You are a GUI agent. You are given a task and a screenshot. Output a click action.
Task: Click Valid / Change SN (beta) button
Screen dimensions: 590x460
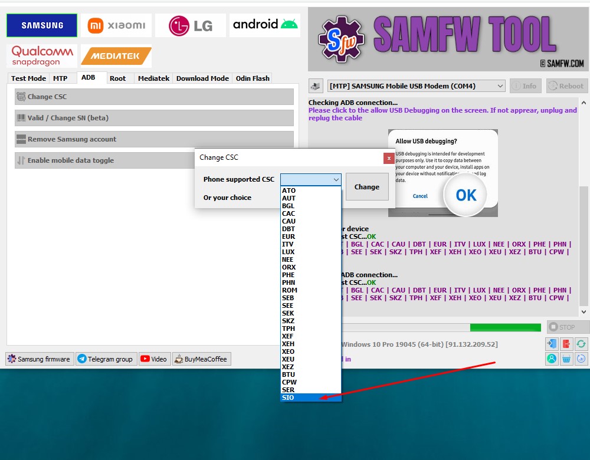154,118
